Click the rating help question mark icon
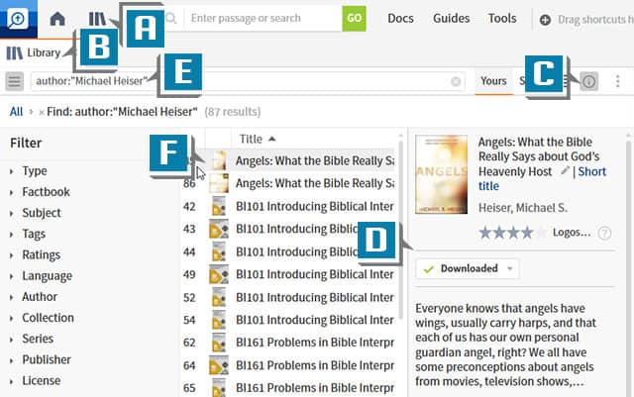 pyautogui.click(x=604, y=233)
